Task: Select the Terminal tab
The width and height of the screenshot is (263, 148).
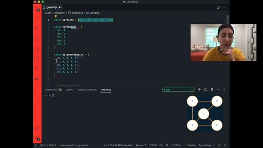Action: pos(106,90)
